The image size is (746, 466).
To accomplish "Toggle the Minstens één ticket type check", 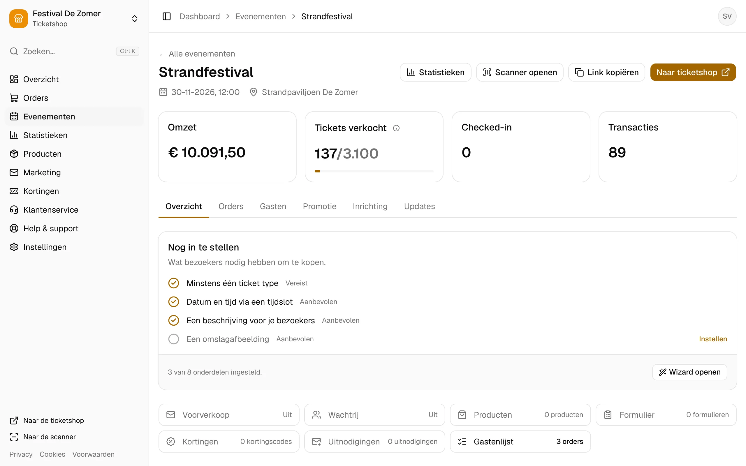I will [174, 283].
